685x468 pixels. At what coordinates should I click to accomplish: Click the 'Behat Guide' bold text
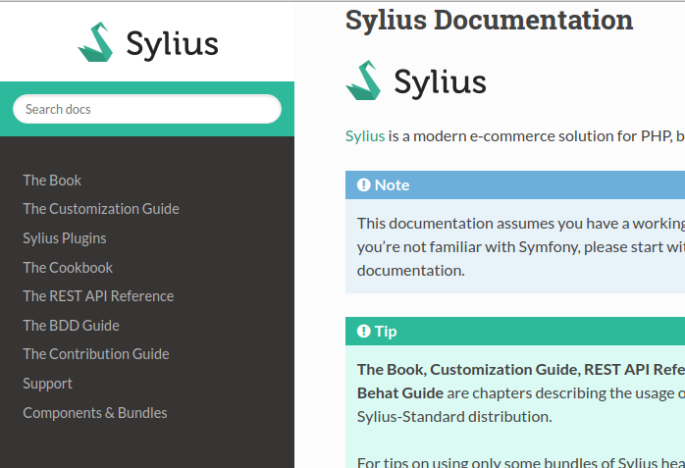(x=400, y=393)
